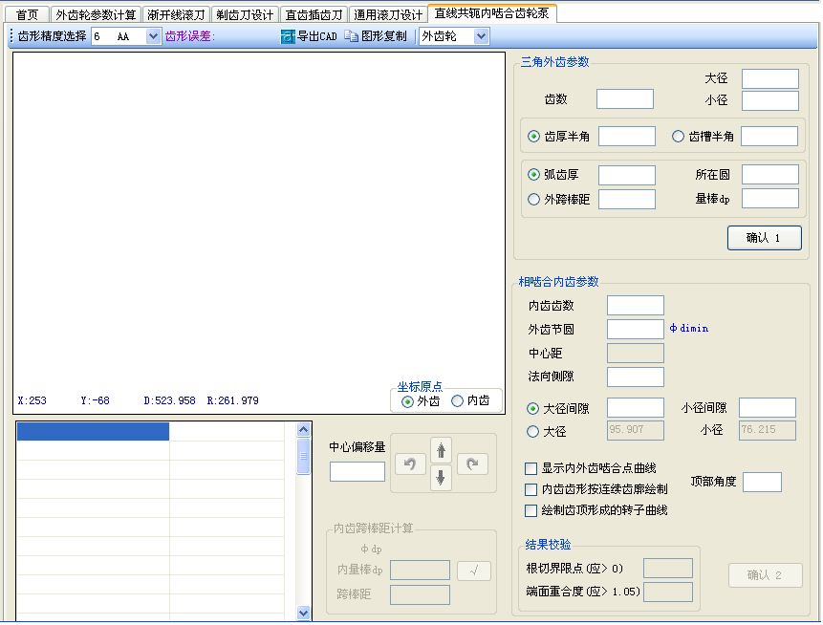Switch to the 渐开线滚刀 tab

tap(175, 15)
